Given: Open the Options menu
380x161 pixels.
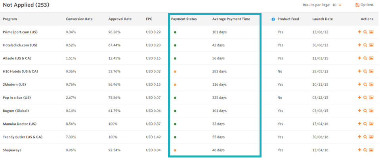Looking at the screenshot, I should click(365, 5).
